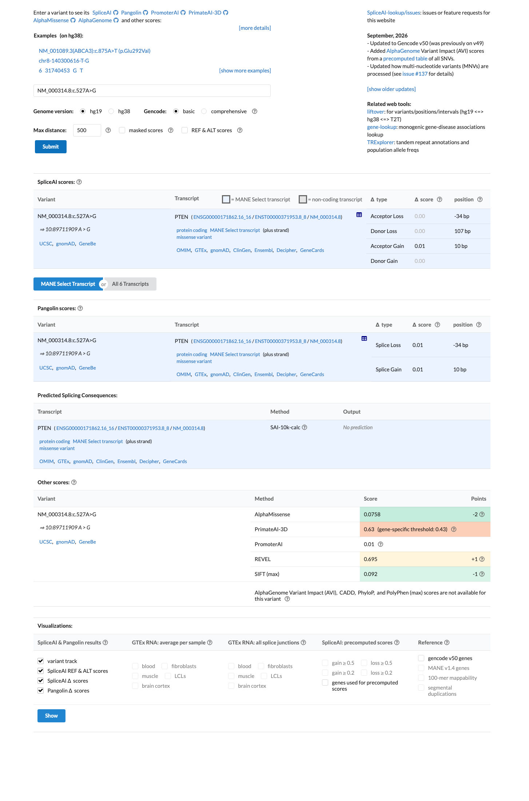This screenshot has height=801, width=529.
Task: Click help icon next to SAI-10k-calc method
Action: coord(305,427)
